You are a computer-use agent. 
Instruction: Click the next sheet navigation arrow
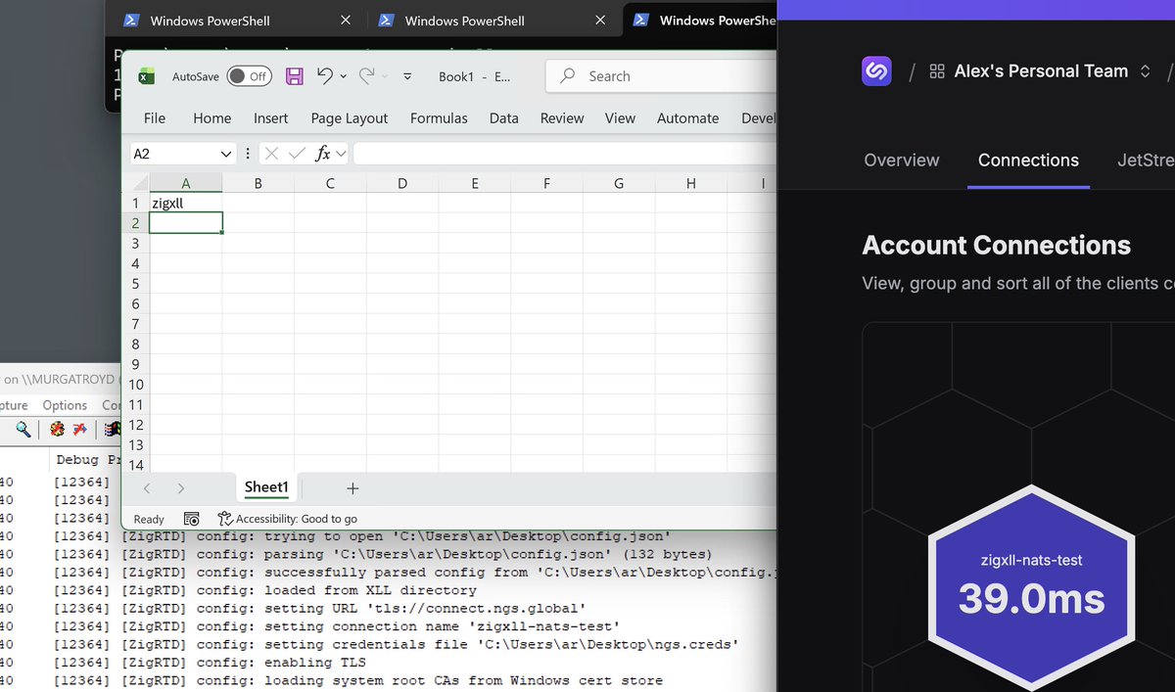point(181,488)
